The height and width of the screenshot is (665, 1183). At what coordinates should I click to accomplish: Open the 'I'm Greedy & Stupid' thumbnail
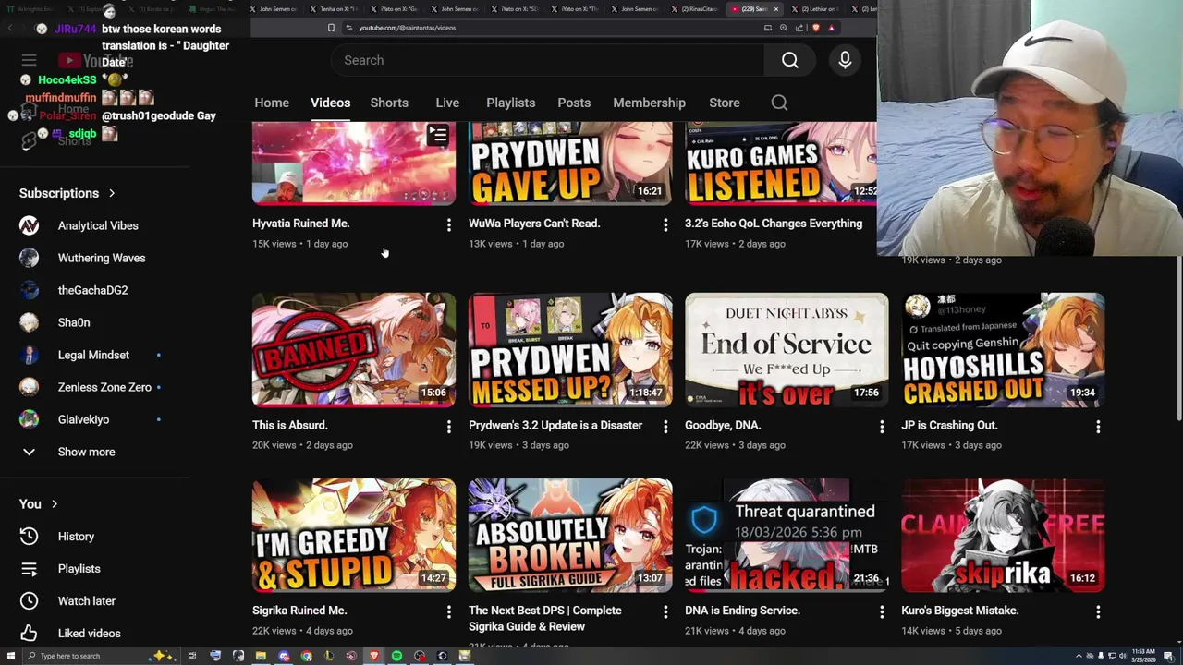[354, 535]
